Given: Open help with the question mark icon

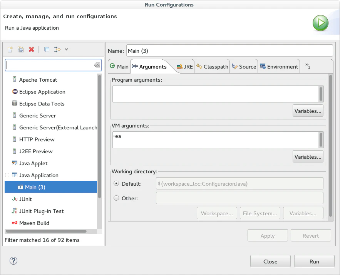Looking at the screenshot, I should coord(13,261).
